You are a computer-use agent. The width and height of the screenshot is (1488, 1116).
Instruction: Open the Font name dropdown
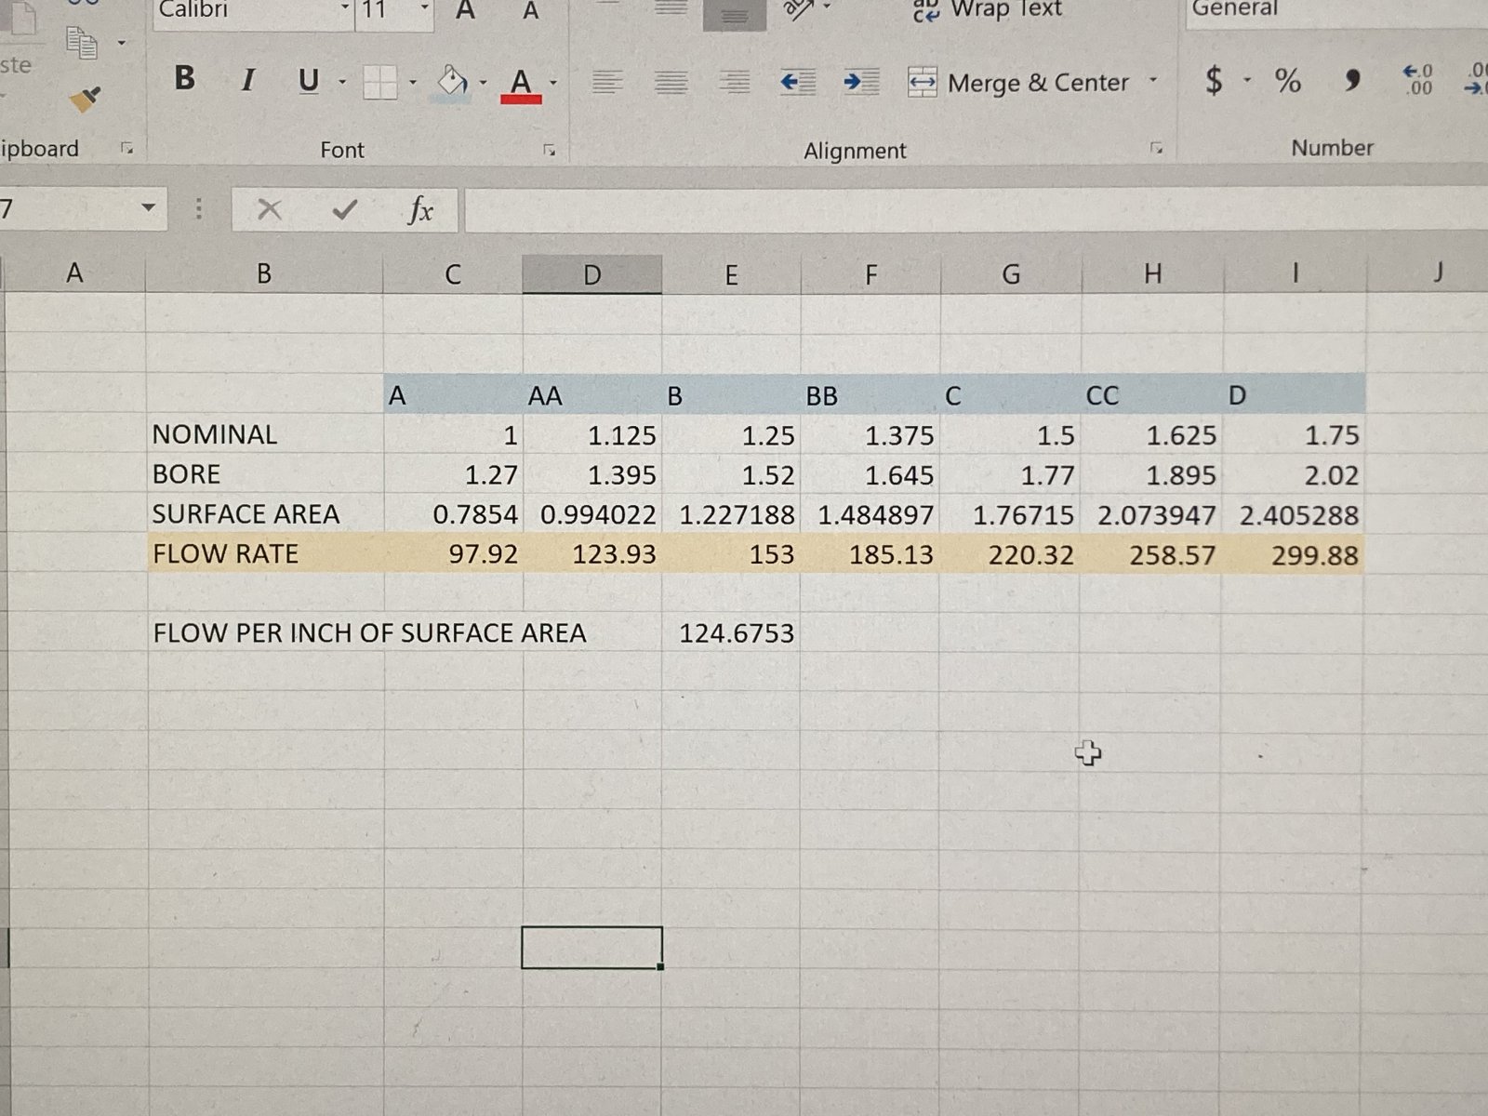point(345,9)
